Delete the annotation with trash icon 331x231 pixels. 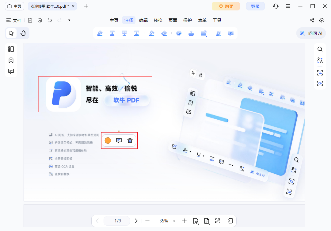pos(130,140)
